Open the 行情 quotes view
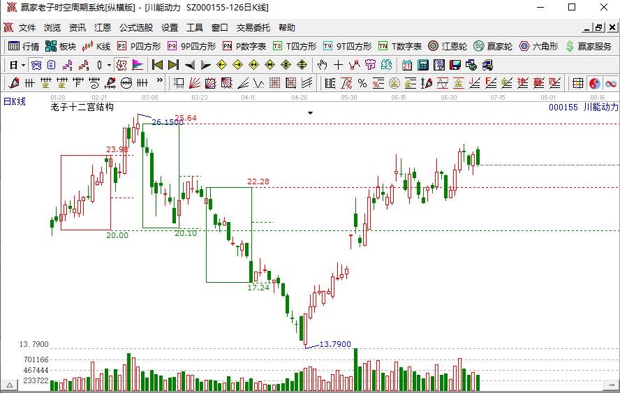This screenshot has width=620, height=393. pos(23,46)
